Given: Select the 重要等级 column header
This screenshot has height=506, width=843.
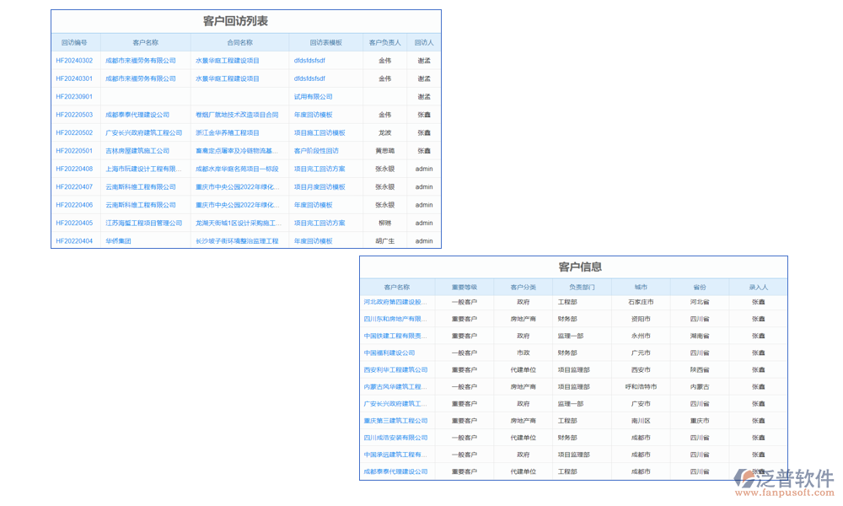Looking at the screenshot, I should click(464, 286).
